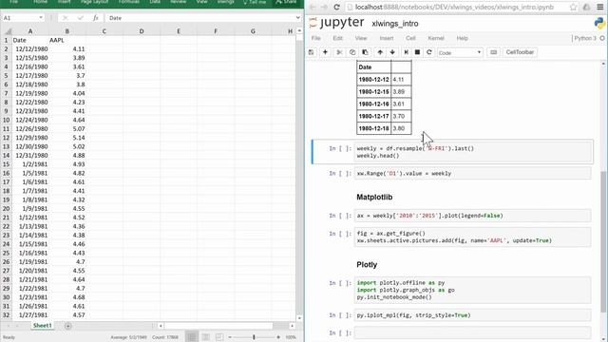Image resolution: width=608 pixels, height=342 pixels.
Task: Move selected cell down with the arrow
Action: coord(392,52)
